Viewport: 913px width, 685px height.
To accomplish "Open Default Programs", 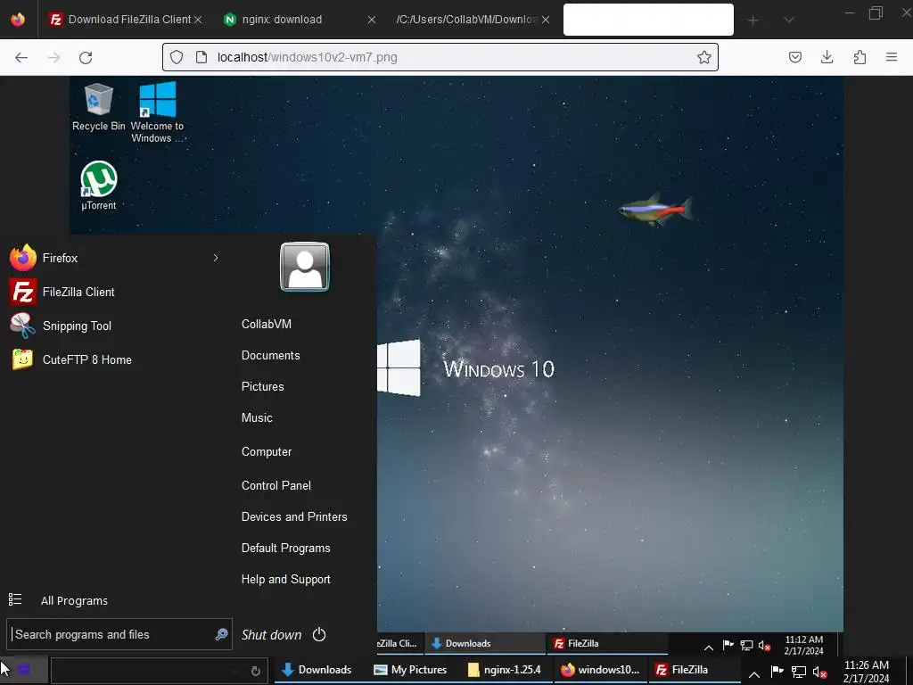I will 286,549.
